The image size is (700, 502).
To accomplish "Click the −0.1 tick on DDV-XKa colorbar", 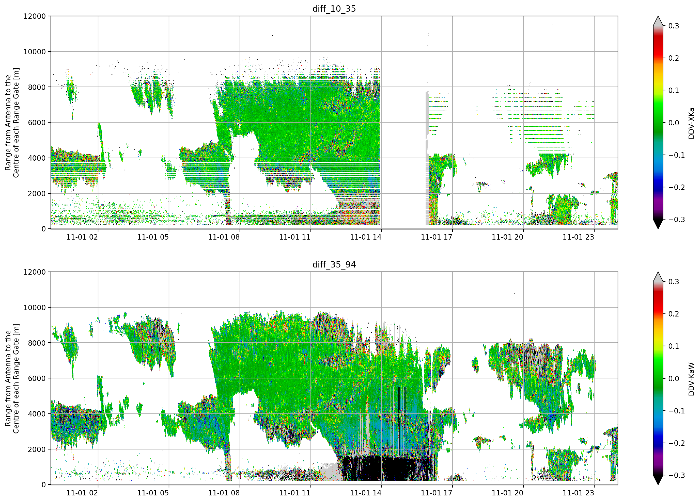I will [677, 155].
